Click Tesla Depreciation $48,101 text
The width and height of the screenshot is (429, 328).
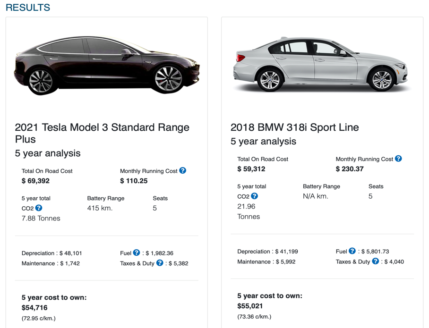click(51, 253)
